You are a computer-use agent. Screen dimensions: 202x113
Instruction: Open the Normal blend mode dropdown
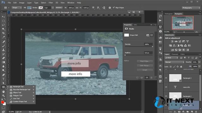coord(175,62)
